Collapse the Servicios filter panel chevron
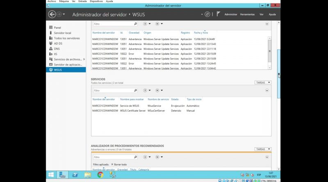 267,90
